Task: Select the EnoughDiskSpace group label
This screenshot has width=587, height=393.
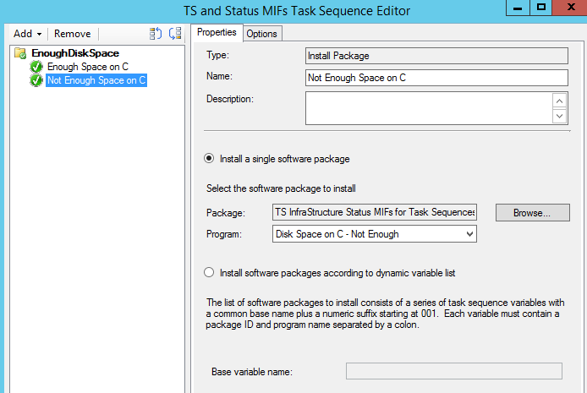Action: point(74,53)
